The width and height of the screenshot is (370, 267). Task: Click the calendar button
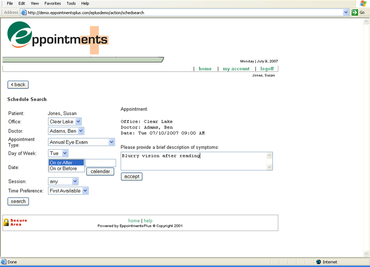click(100, 171)
